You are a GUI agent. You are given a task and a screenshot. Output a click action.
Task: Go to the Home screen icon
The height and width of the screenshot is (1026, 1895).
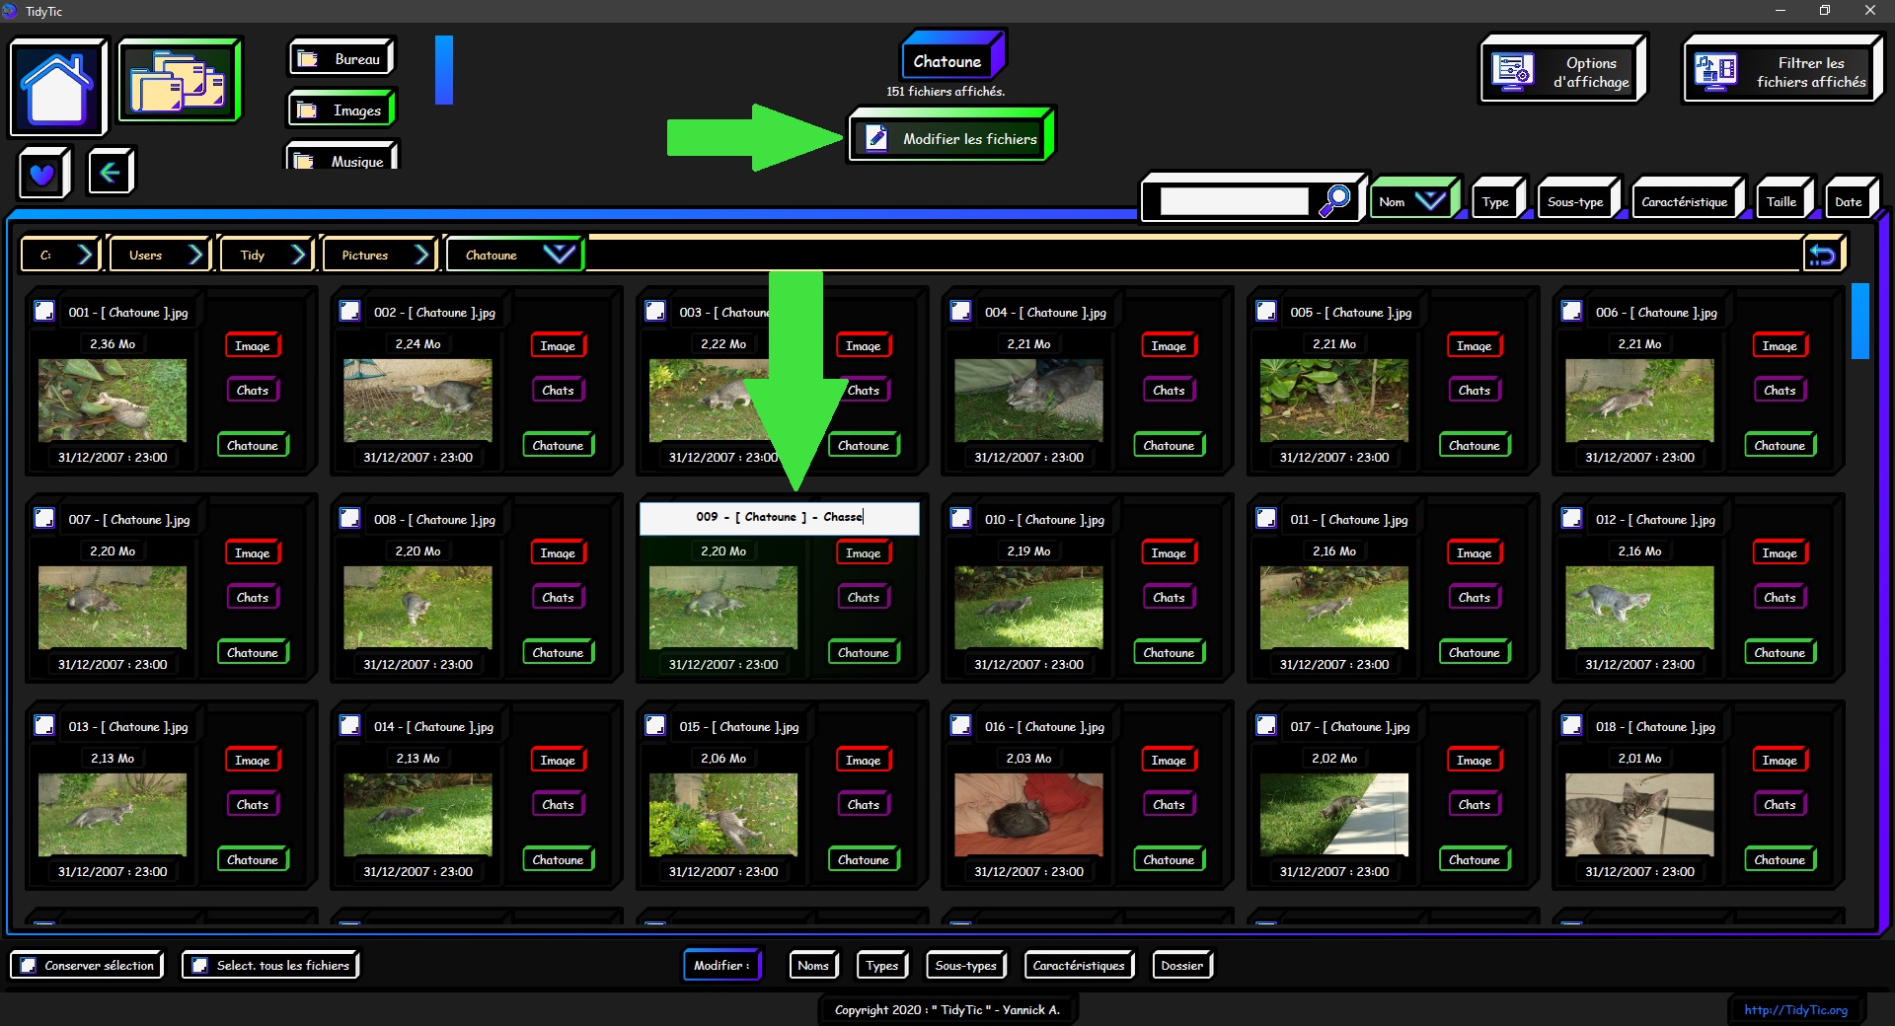point(58,87)
